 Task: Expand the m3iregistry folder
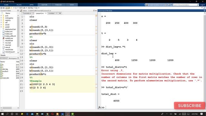(1, 18)
